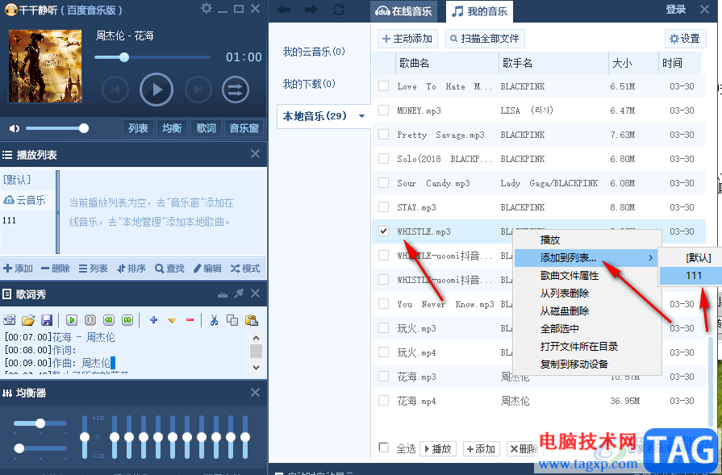Viewport: 722px width, 475px height.
Task: Check the box for Love To Hate M...
Action: pos(383,86)
